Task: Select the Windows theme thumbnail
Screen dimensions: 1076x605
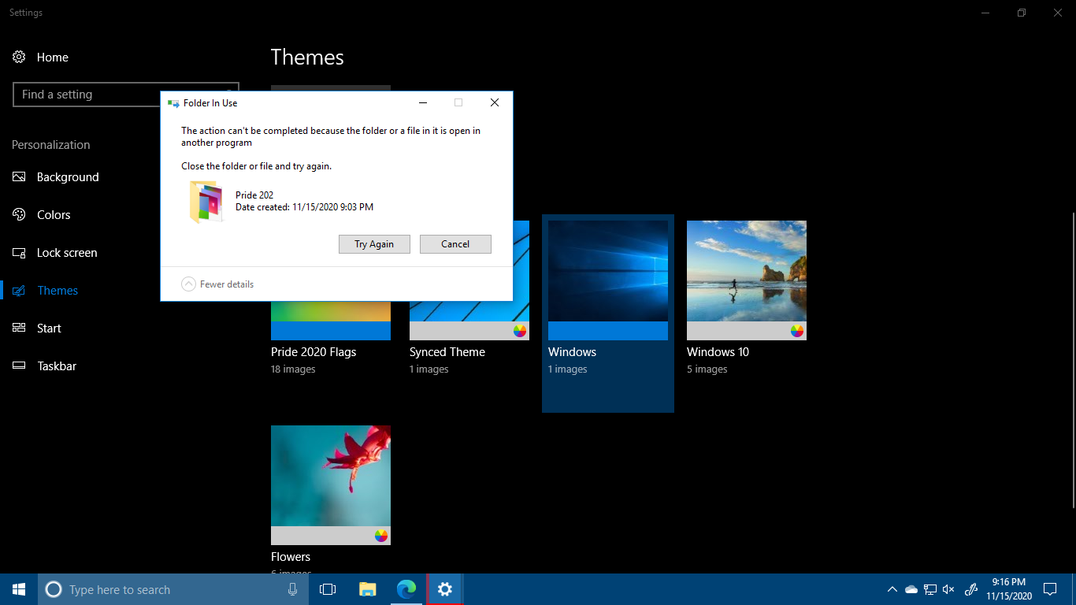Action: pyautogui.click(x=608, y=280)
